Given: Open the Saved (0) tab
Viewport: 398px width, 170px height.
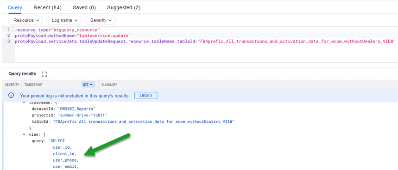Looking at the screenshot, I should click(x=84, y=7).
